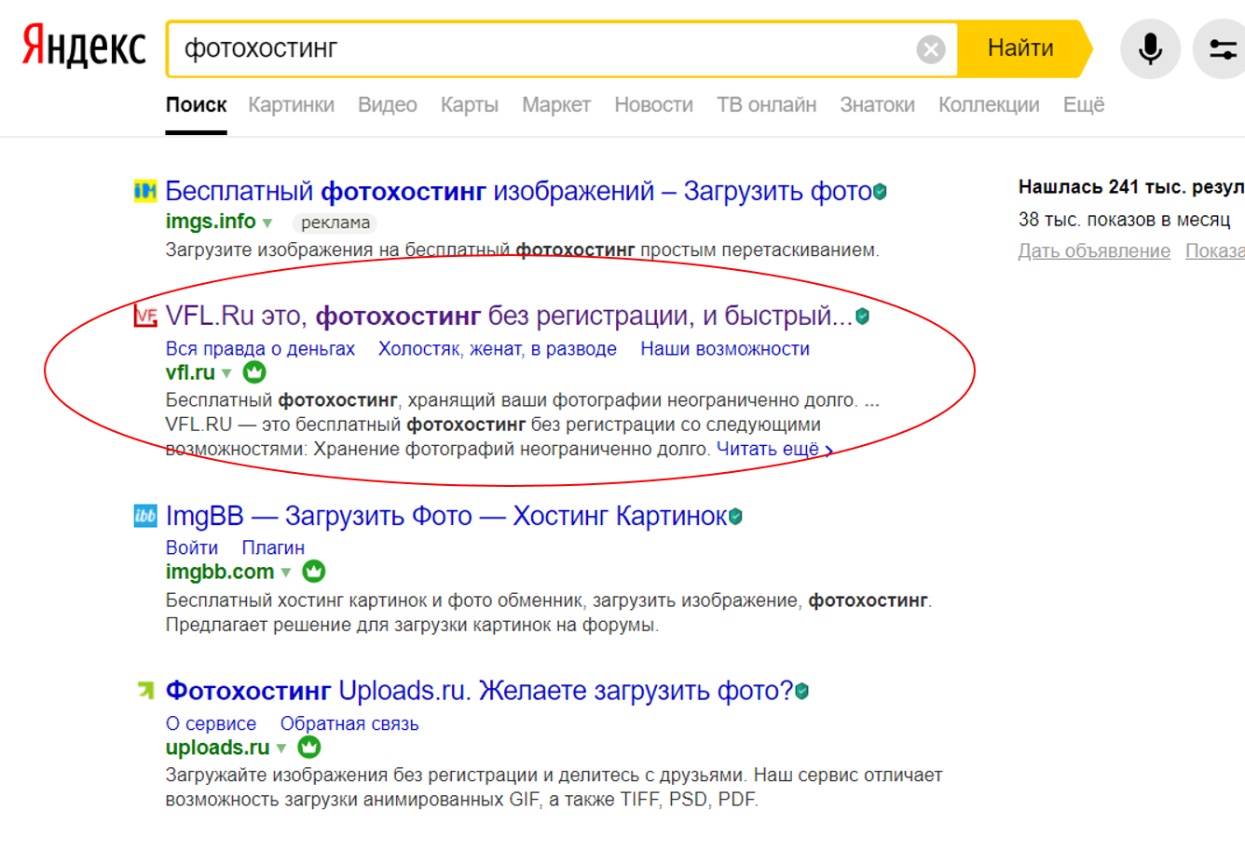Open the Знатоки tab
This screenshot has height=850, width=1245.
pyautogui.click(x=877, y=105)
